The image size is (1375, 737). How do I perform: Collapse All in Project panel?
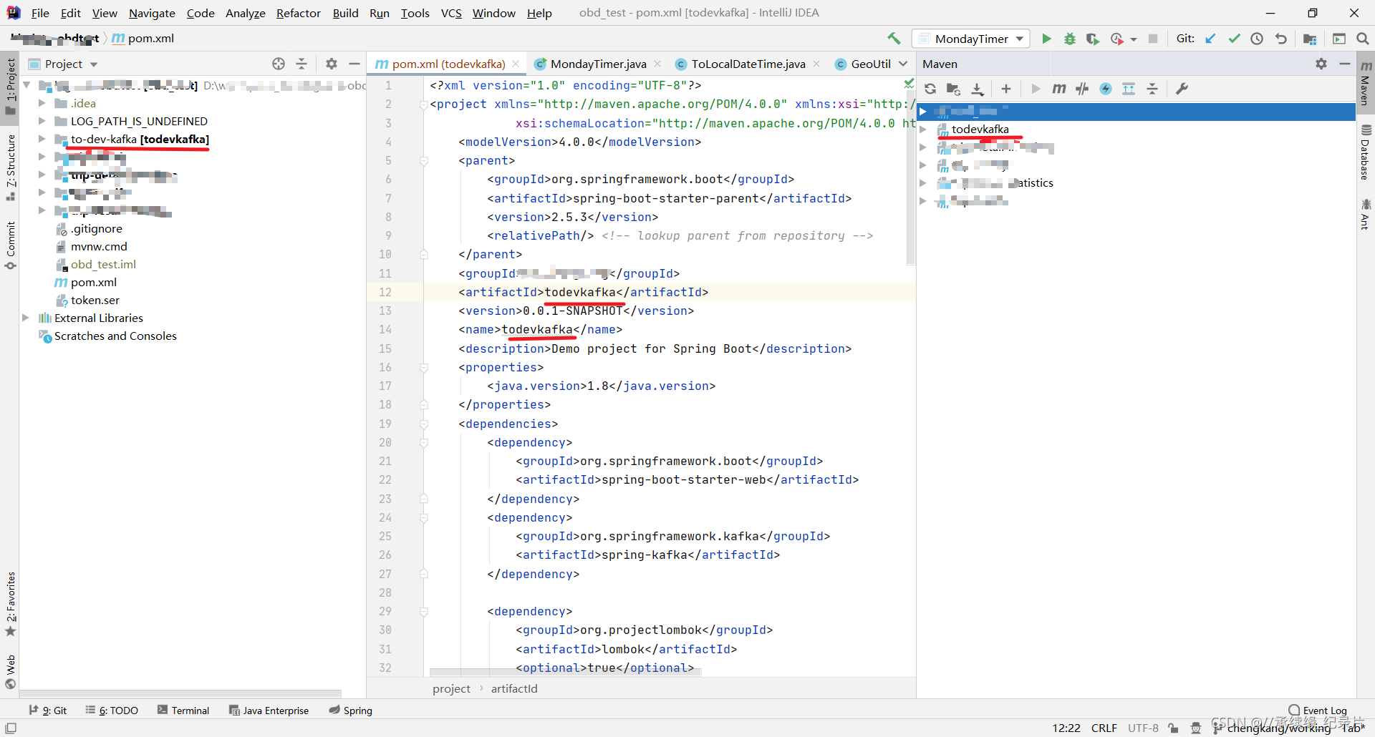(301, 64)
